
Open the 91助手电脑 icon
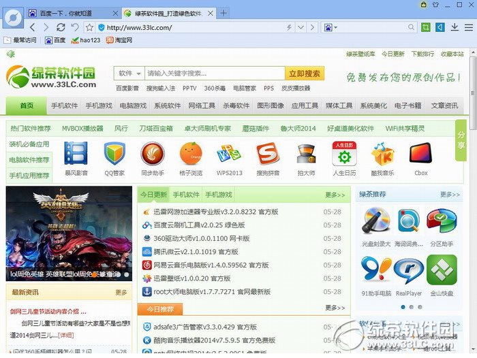[x=376, y=269]
